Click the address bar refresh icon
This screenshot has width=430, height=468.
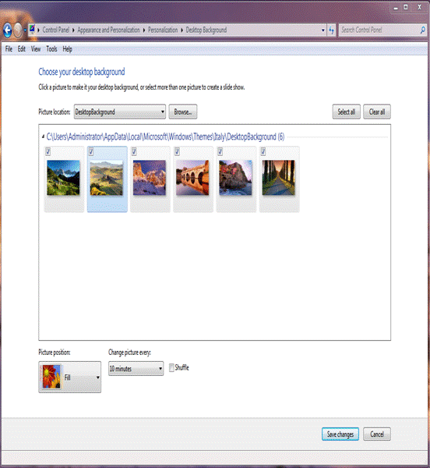(x=331, y=30)
